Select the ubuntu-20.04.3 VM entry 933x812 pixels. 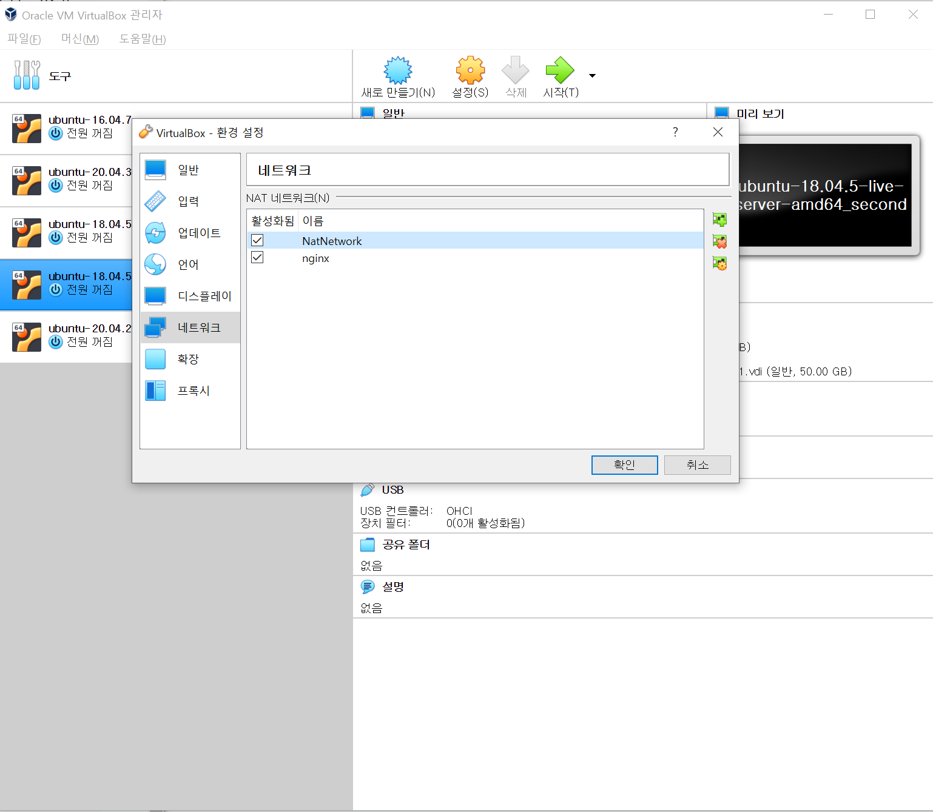tap(67, 181)
